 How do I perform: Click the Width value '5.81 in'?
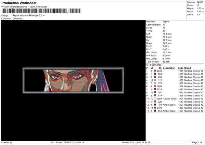click(x=200, y=12)
